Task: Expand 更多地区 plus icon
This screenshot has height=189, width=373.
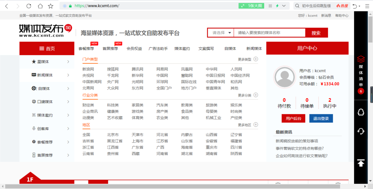Action: click(x=256, y=124)
